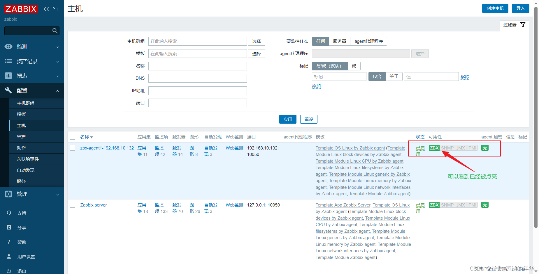Click 无 encryption badge for Zabbix server
Viewport: 539px width, 274px height.
coord(485,205)
